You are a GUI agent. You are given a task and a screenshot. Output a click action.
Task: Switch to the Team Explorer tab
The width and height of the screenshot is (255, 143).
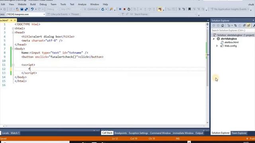239,133
